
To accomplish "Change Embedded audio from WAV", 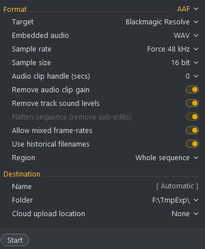I will [x=186, y=36].
